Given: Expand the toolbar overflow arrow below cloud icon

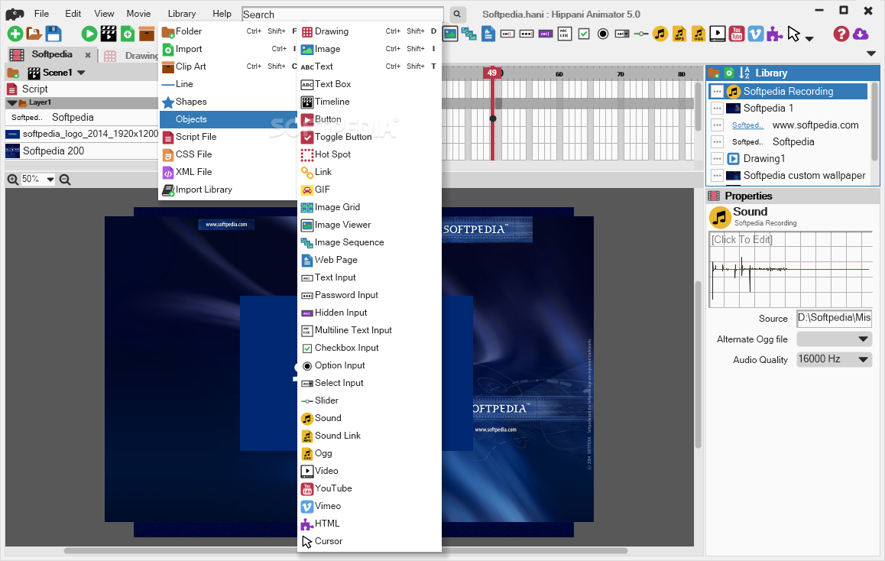Looking at the screenshot, I should [x=871, y=54].
